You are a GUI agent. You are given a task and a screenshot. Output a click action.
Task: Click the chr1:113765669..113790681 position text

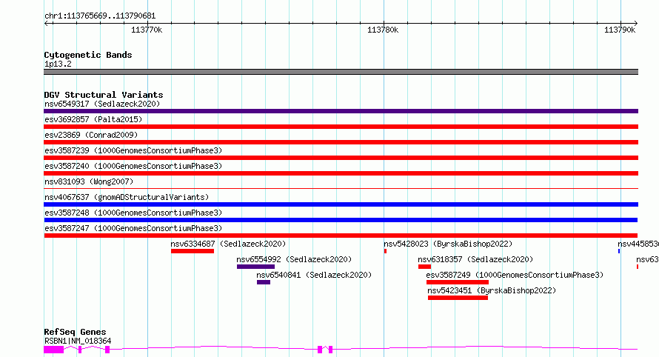click(100, 16)
